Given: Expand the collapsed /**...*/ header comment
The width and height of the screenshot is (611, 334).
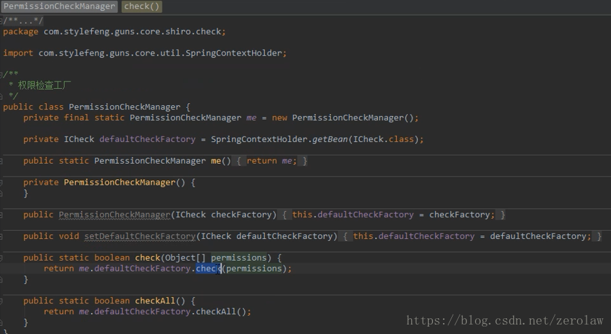Looking at the screenshot, I should (23, 20).
